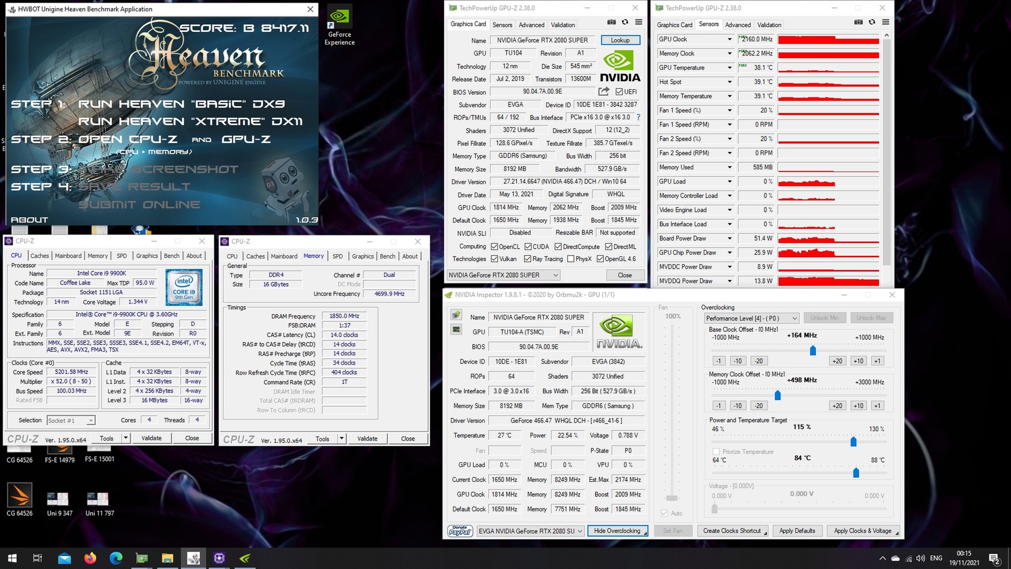Enable the Priorize Temperature checkbox
This screenshot has height=569, width=1011.
(716, 452)
